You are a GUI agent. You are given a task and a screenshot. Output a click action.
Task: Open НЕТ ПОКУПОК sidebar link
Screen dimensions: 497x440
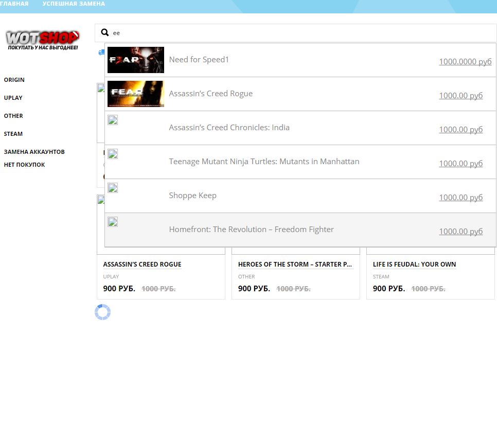click(24, 165)
